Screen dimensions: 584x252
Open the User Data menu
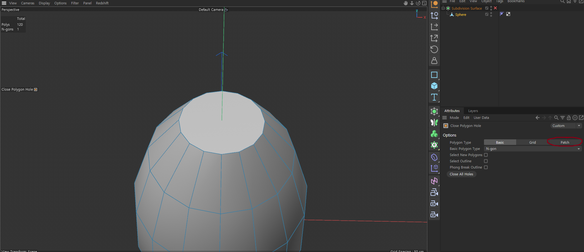pyautogui.click(x=481, y=118)
